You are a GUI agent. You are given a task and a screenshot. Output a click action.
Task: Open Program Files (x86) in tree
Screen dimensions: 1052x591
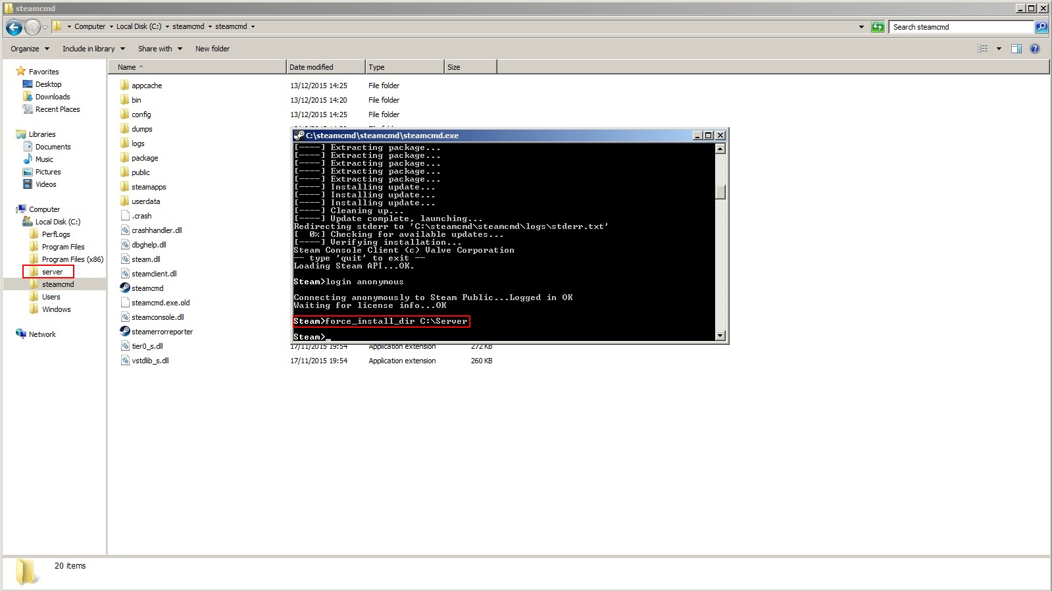coord(72,259)
